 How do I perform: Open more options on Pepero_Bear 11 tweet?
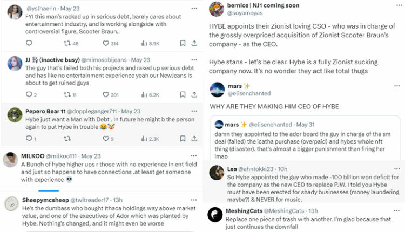(195, 111)
